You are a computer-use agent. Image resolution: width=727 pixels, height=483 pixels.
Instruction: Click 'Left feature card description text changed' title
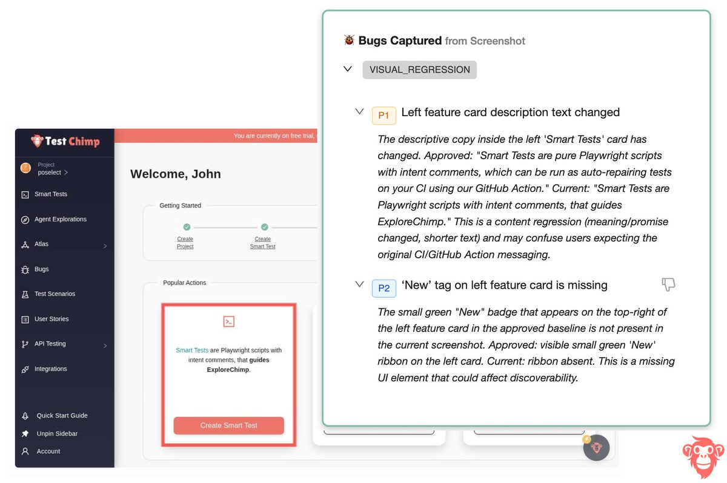point(511,112)
